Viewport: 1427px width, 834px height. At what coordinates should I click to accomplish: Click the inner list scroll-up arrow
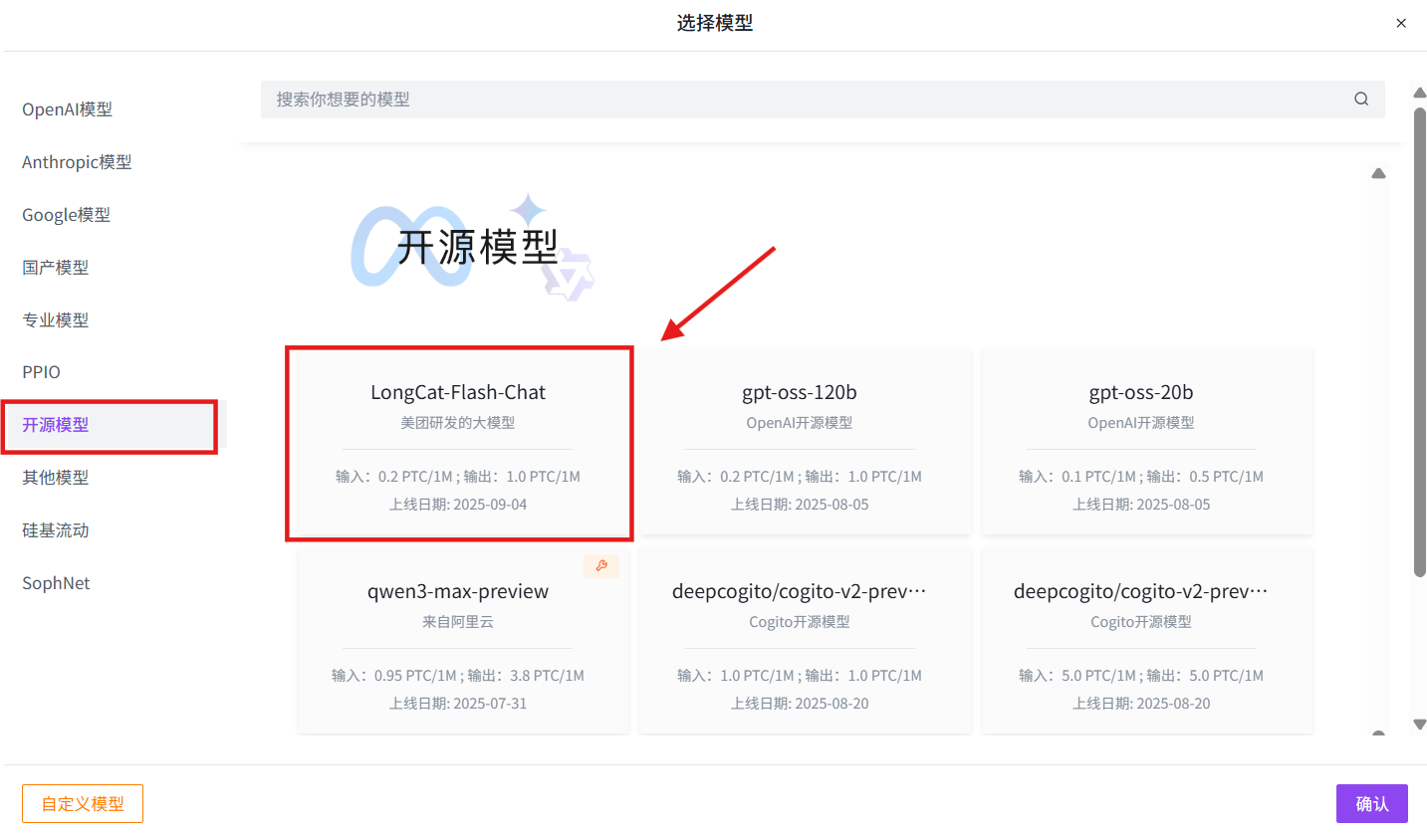pyautogui.click(x=1378, y=173)
